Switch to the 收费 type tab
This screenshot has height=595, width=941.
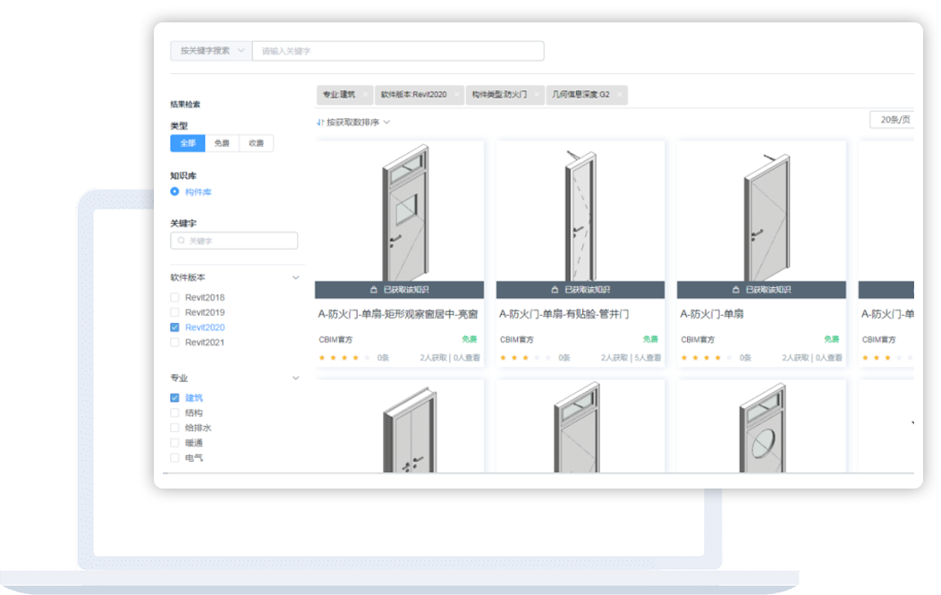(x=256, y=143)
